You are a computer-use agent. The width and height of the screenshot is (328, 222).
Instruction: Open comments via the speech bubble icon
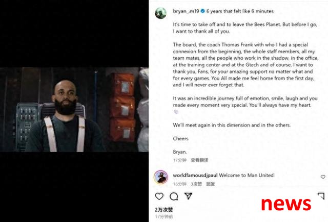click(x=174, y=196)
